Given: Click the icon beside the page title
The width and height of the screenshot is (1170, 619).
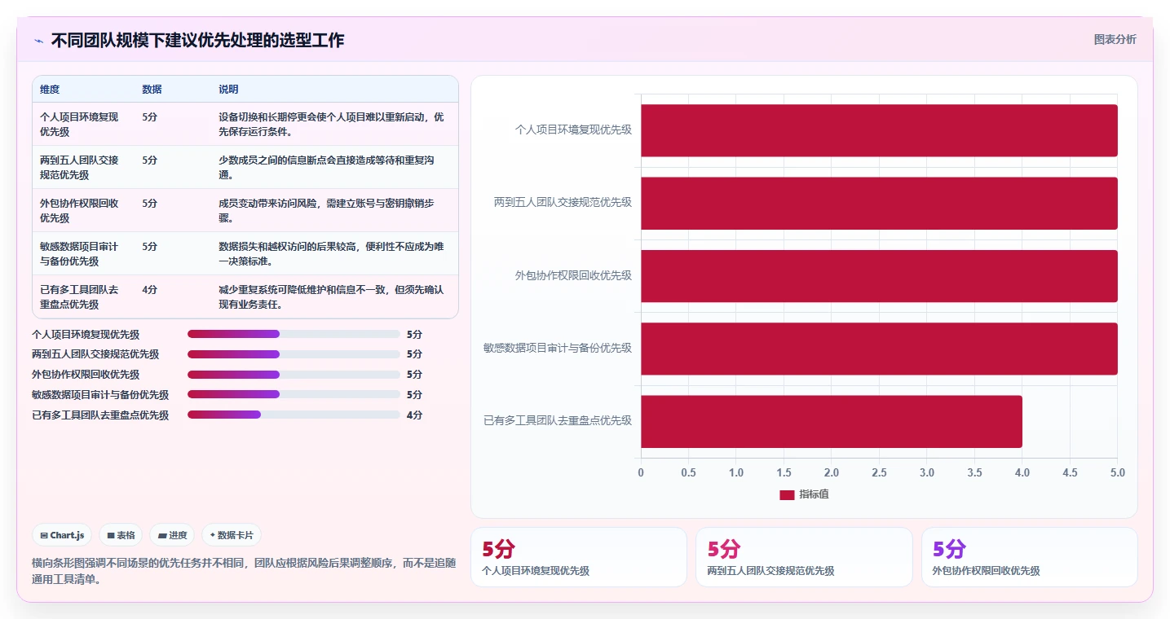Looking at the screenshot, I should 38,40.
